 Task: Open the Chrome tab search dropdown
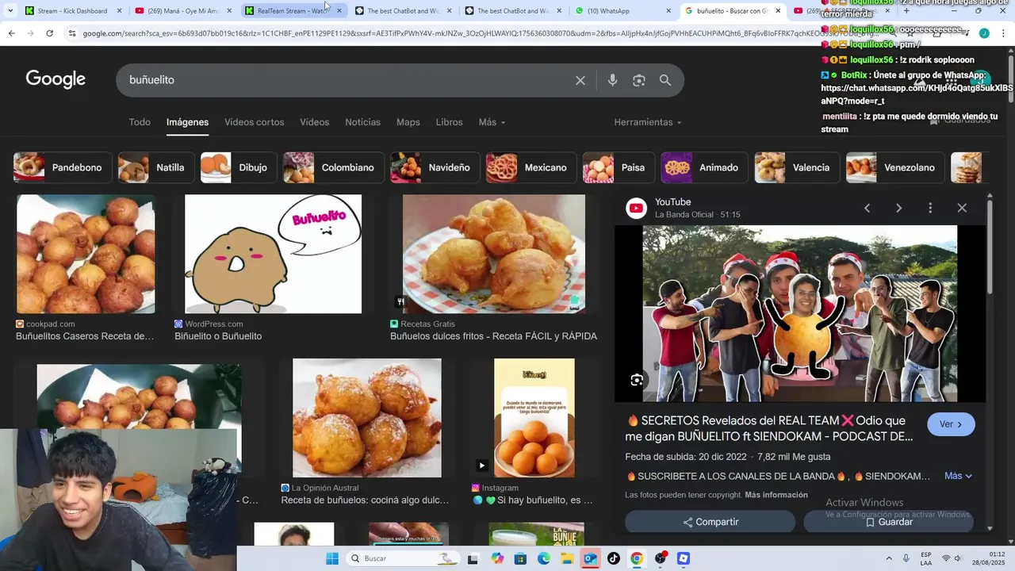10,11
